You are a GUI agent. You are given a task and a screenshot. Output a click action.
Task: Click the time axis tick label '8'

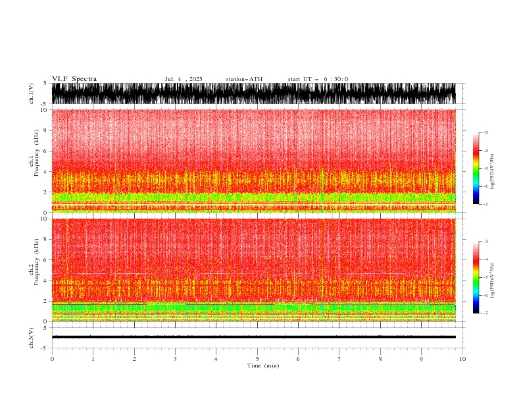tap(380, 359)
